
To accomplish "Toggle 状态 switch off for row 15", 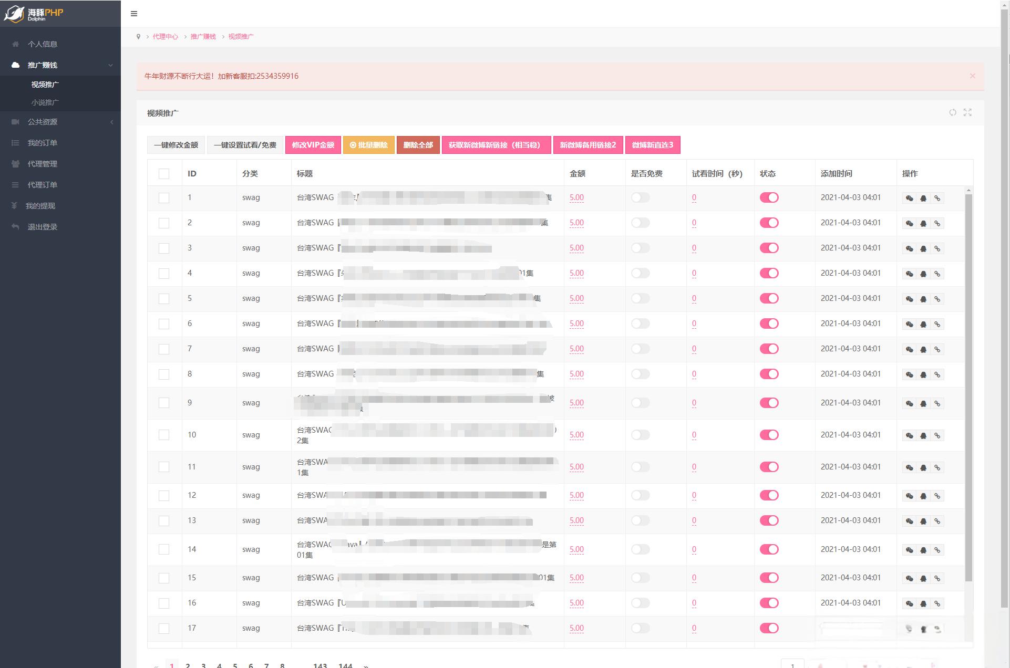I will (x=769, y=578).
